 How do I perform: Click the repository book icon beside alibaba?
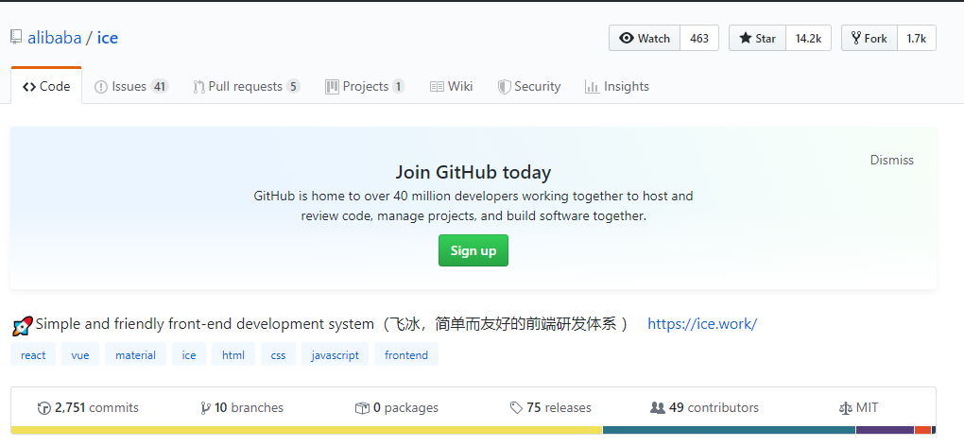[x=16, y=38]
